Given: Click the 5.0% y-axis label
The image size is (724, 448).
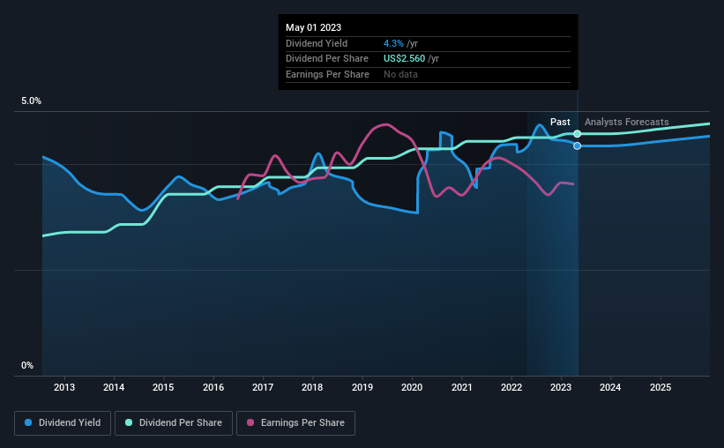Looking at the screenshot, I should pyautogui.click(x=31, y=101).
